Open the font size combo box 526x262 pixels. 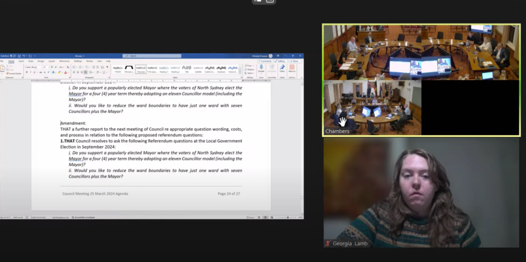(46, 67)
